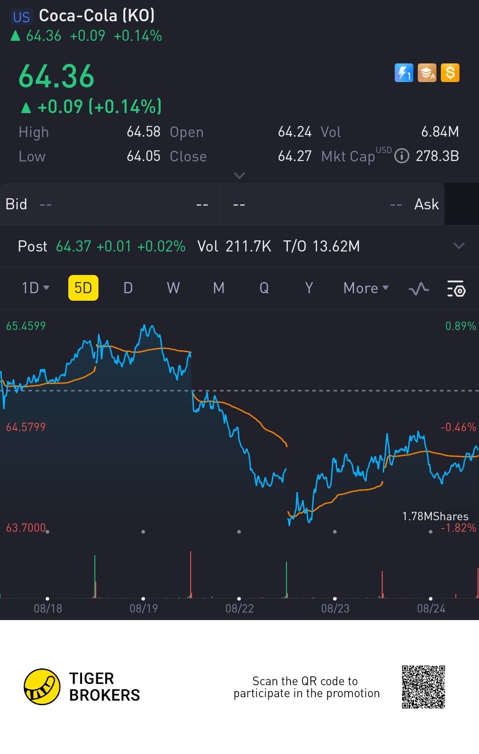Open the Mkt Cap info icon
This screenshot has height=754, width=479.
tap(402, 156)
